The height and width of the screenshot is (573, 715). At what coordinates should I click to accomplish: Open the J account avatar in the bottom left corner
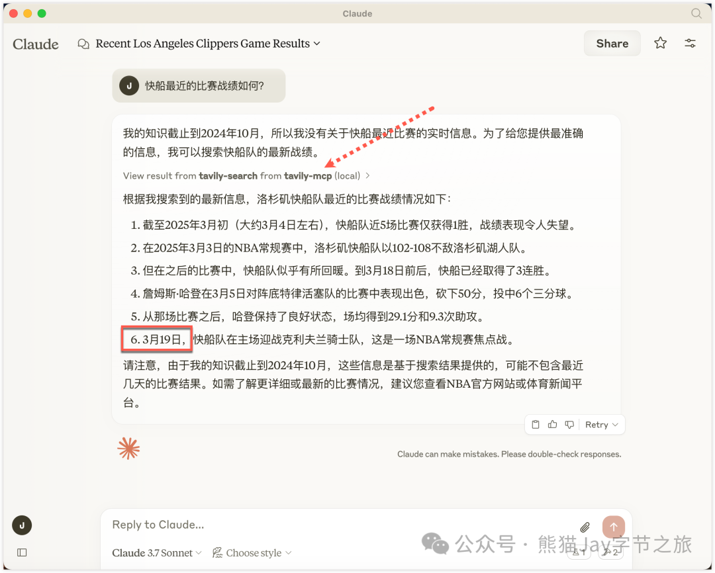pos(22,525)
